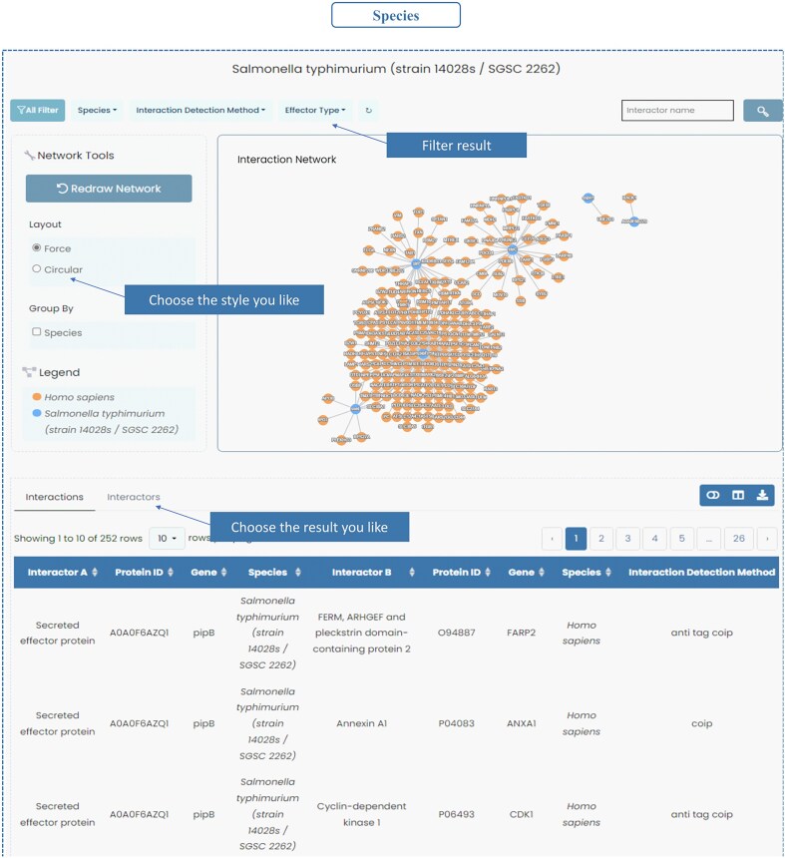Open the Effector Type dropdown
785x858 pixels.
(315, 110)
